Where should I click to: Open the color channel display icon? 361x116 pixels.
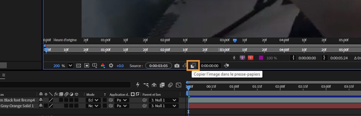point(103,65)
